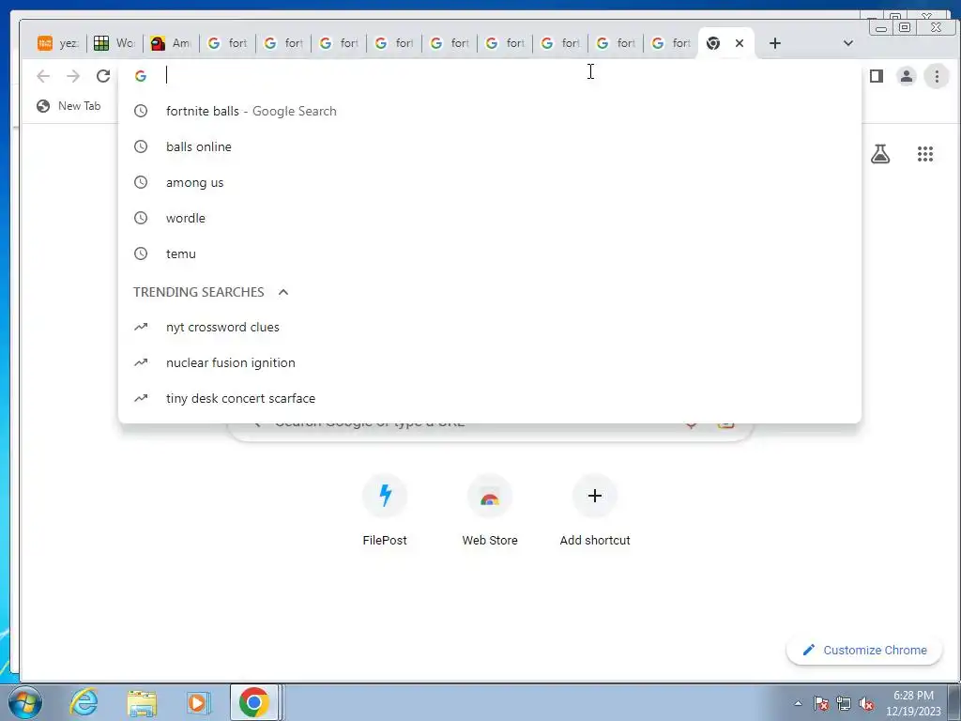961x721 pixels.
Task: Click the Google G icon in address bar
Action: tap(141, 76)
